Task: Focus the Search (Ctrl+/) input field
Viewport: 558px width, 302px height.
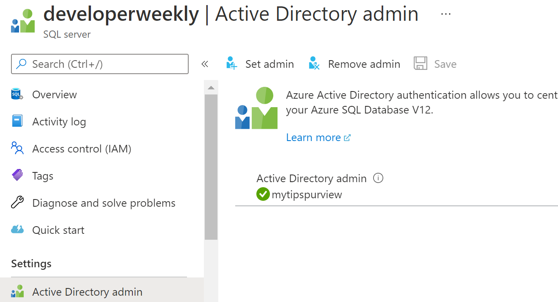Action: click(100, 64)
